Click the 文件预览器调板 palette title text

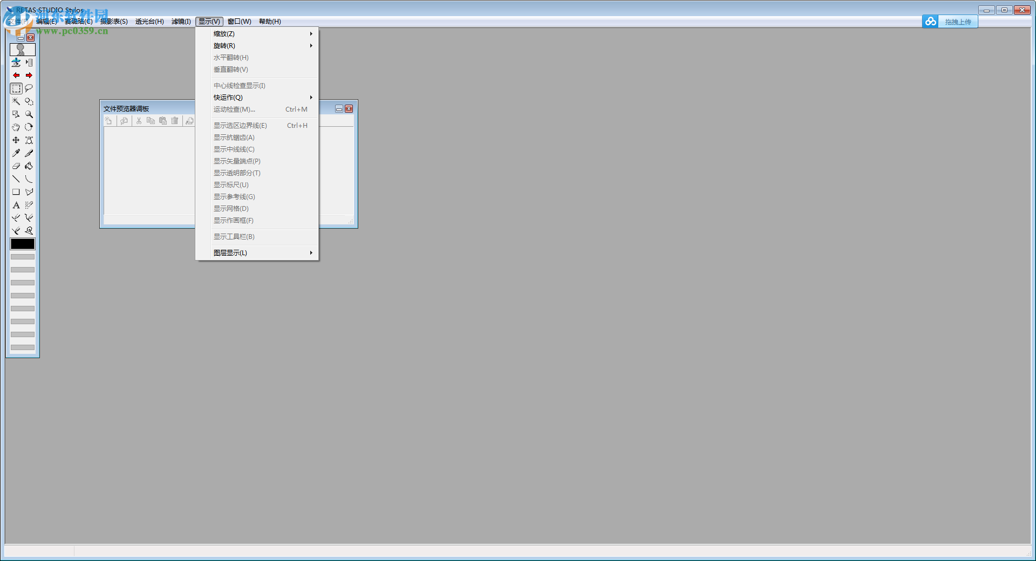coord(126,109)
